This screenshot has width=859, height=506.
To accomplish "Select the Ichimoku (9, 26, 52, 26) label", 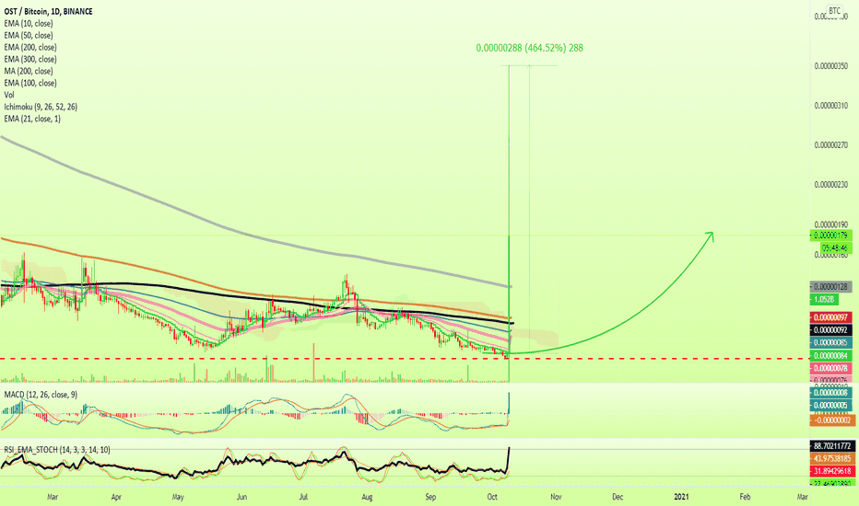I will click(41, 108).
